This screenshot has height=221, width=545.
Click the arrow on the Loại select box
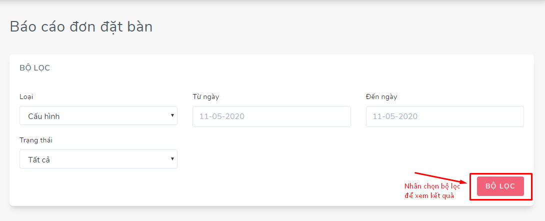tap(172, 115)
